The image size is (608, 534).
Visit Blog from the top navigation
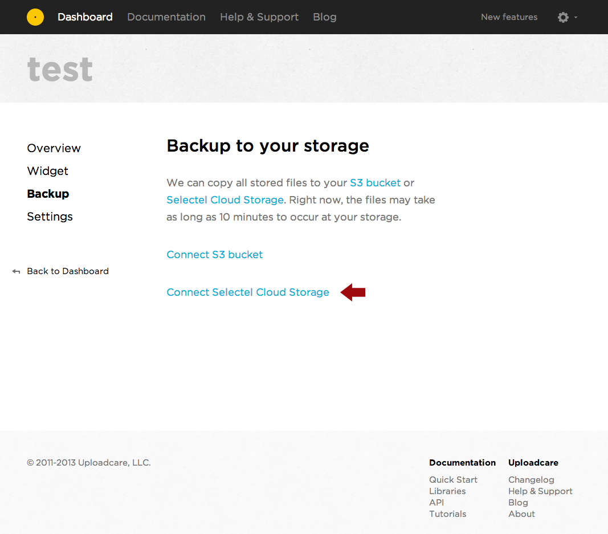point(325,17)
